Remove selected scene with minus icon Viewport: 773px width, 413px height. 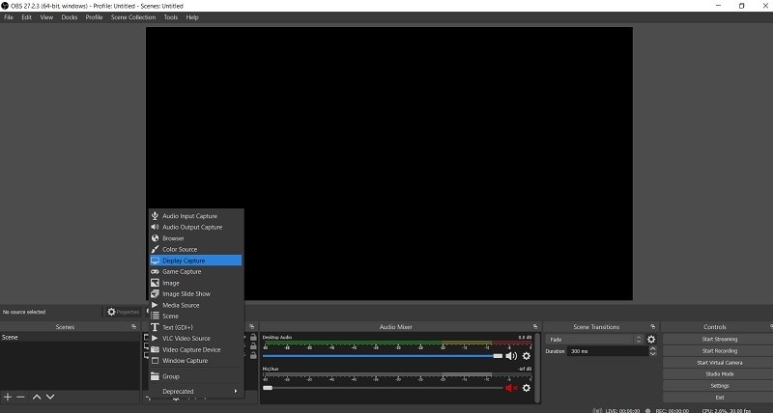pyautogui.click(x=20, y=397)
